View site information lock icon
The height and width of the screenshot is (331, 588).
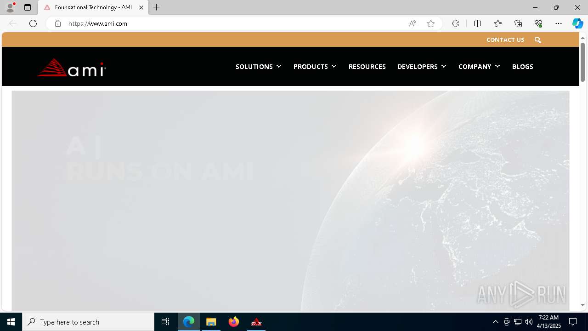[x=57, y=23]
